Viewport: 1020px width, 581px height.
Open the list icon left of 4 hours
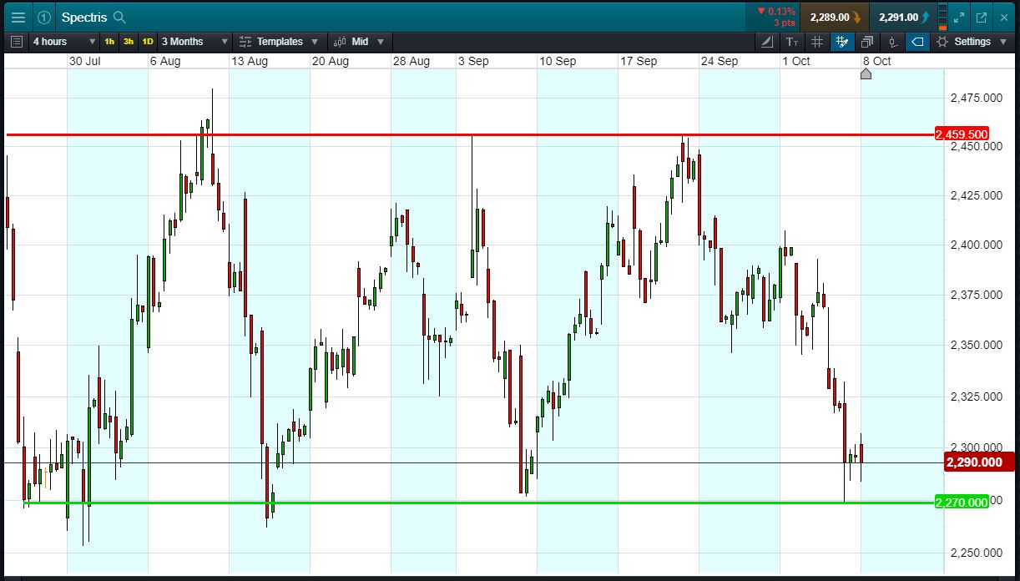coord(17,41)
